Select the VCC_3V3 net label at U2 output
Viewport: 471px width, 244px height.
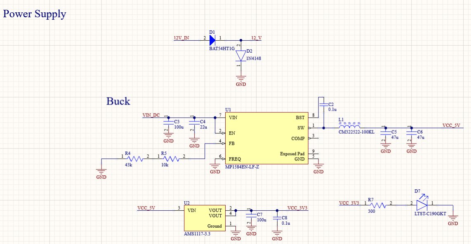(297, 208)
